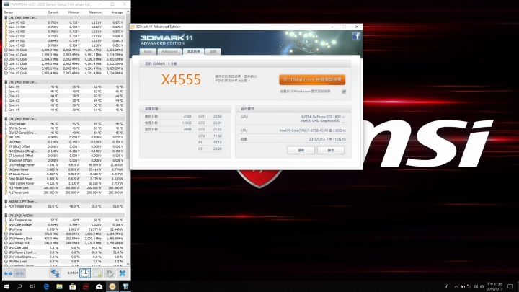The width and height of the screenshot is (519, 292).
Task: Click the 儲存 save button
Action: pos(331,150)
